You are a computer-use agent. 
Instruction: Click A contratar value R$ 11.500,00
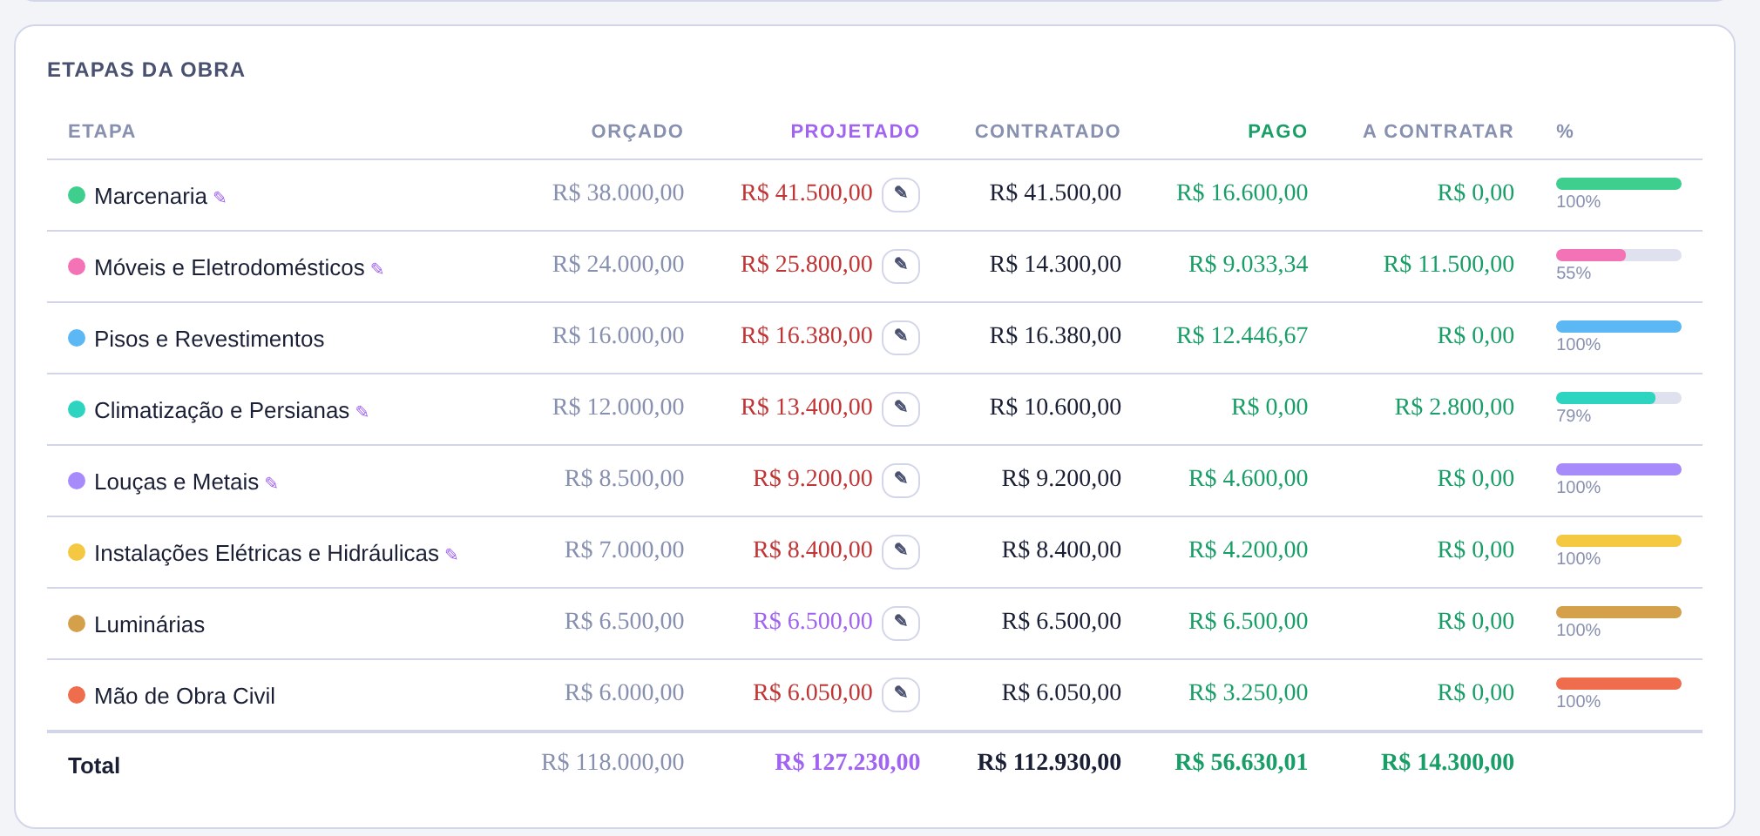point(1448,264)
